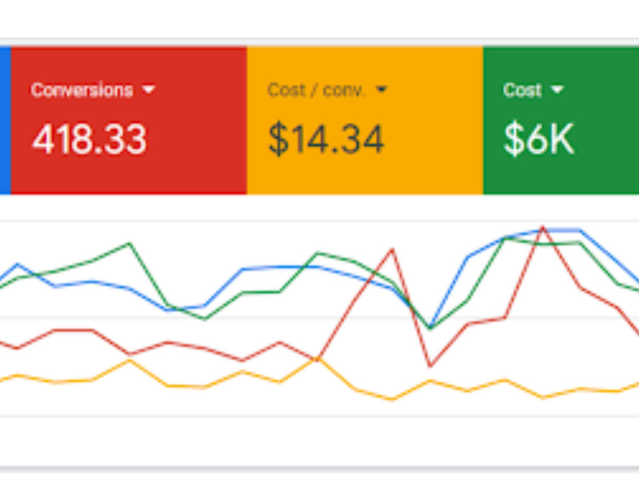Image resolution: width=639 pixels, height=479 pixels.
Task: Click the Conversions metric label
Action: pos(82,90)
